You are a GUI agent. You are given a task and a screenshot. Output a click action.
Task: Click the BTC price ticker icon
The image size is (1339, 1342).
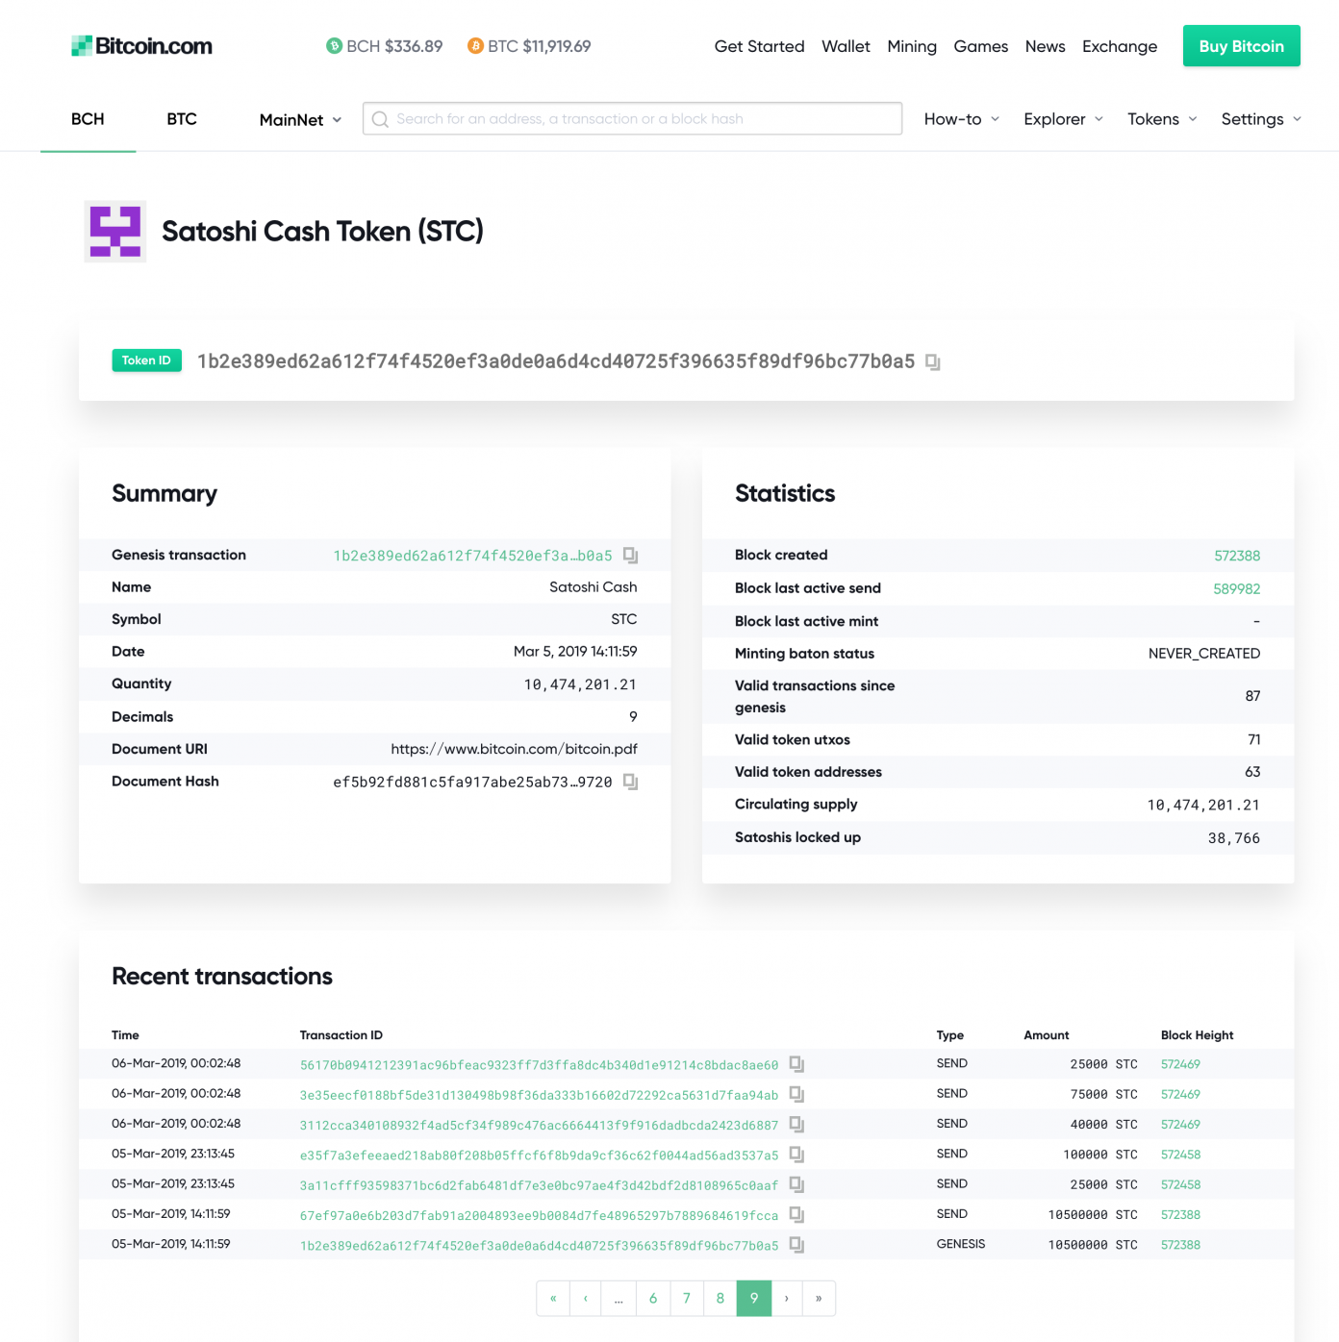474,45
